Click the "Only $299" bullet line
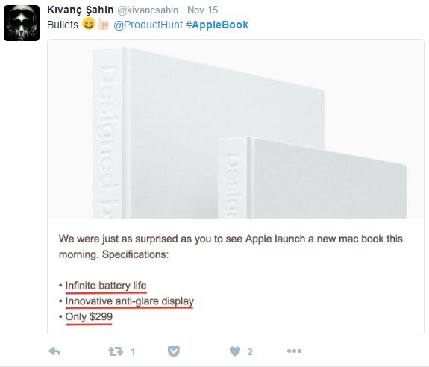Screen dimensions: 429x367 (x=86, y=317)
